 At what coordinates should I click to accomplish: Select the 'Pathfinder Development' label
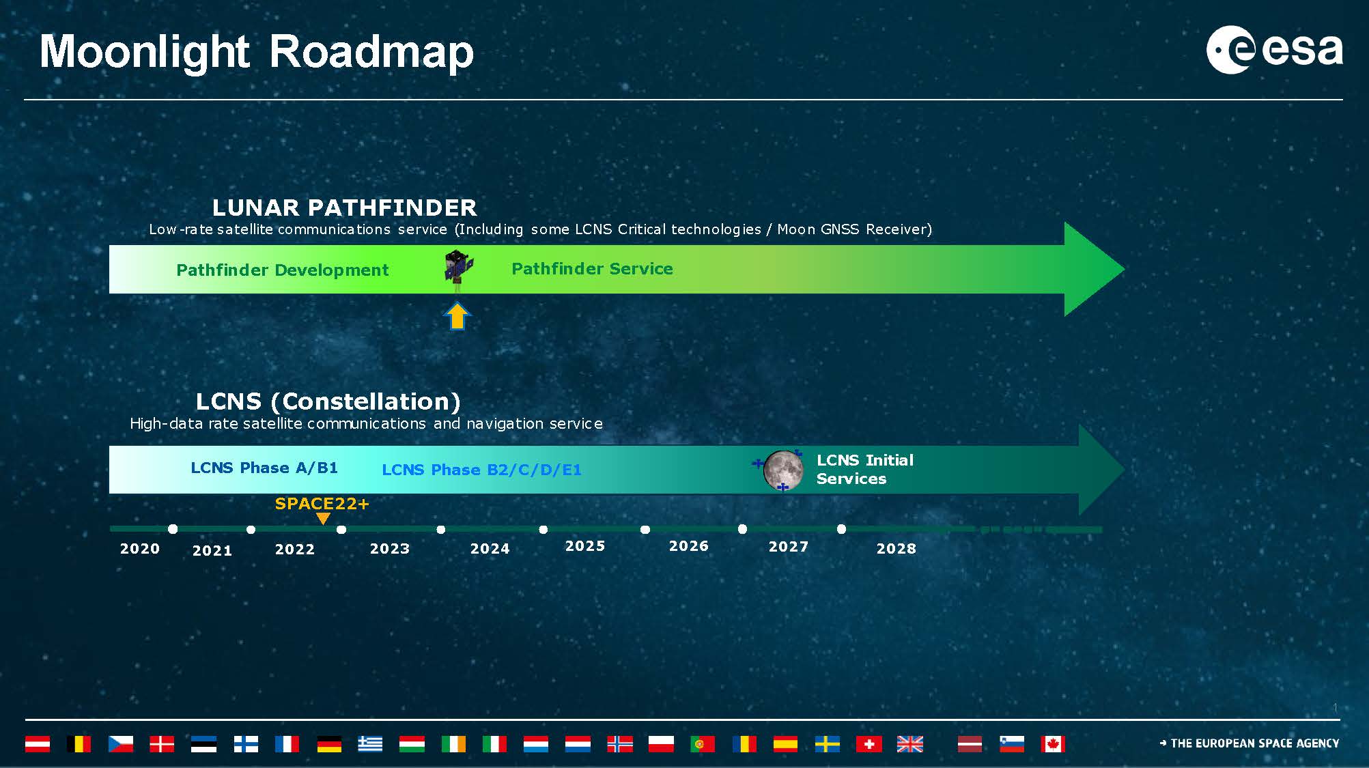click(283, 270)
